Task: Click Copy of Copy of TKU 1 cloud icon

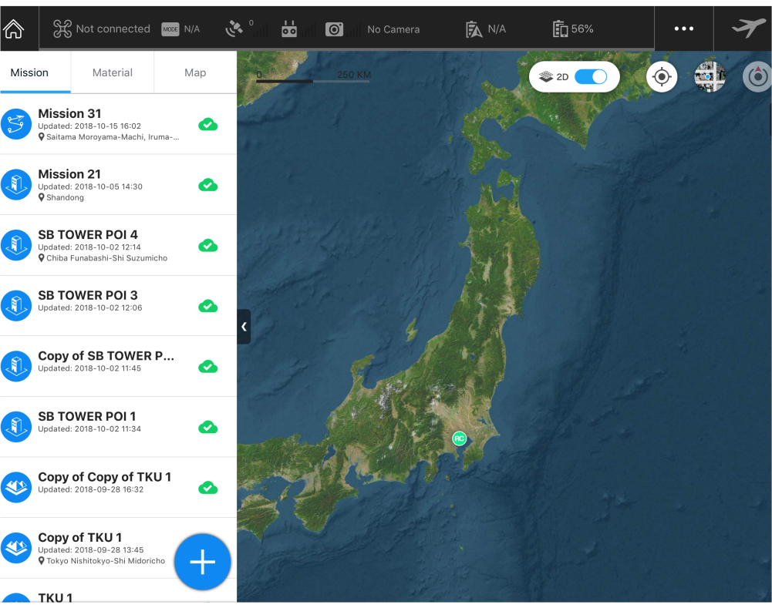Action: (x=207, y=488)
